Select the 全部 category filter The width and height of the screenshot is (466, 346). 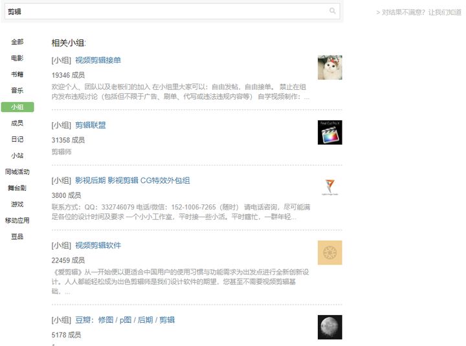click(17, 42)
